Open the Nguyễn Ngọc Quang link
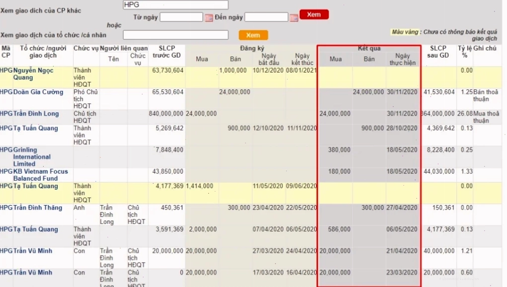This screenshot has height=287, width=507. [x=33, y=74]
